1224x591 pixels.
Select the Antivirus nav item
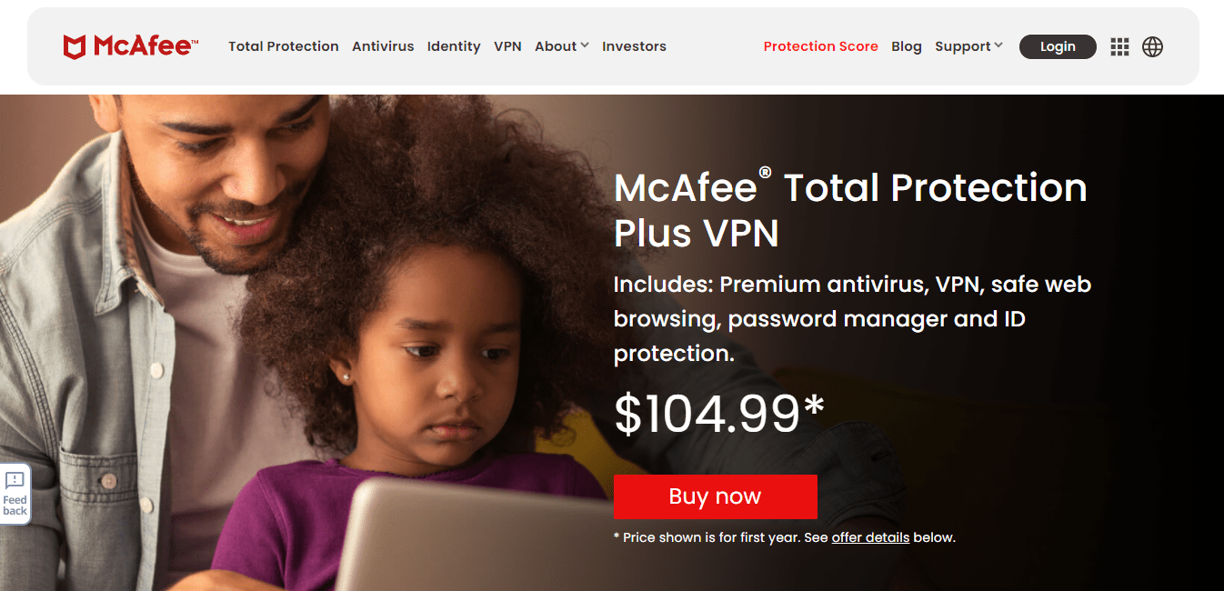(383, 46)
